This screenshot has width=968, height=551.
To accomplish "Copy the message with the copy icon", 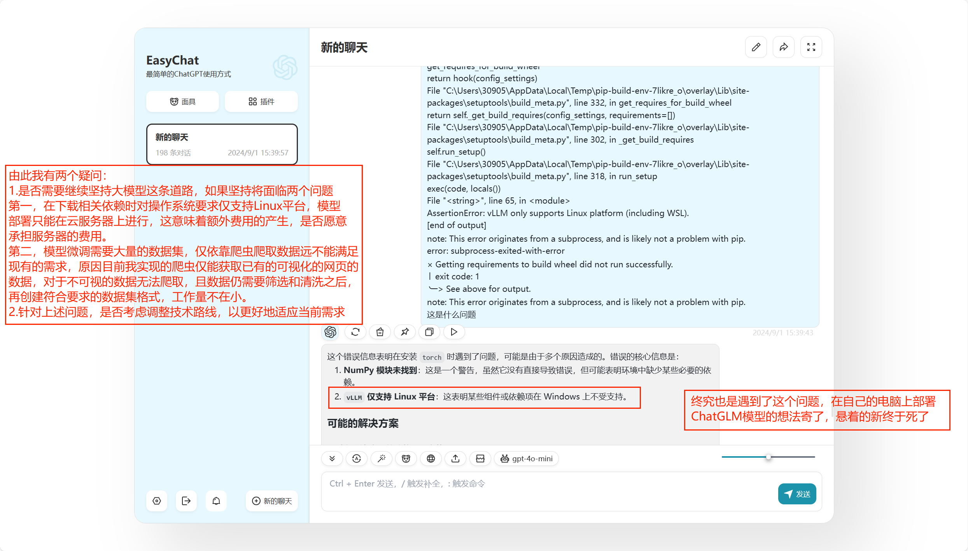I will point(429,332).
